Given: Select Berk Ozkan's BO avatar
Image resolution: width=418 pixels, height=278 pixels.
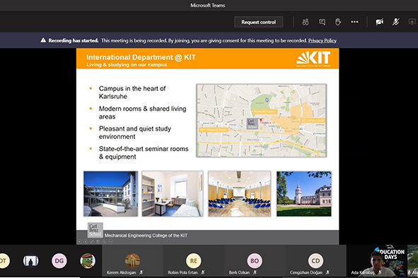Looking at the screenshot, I should pos(255,260).
